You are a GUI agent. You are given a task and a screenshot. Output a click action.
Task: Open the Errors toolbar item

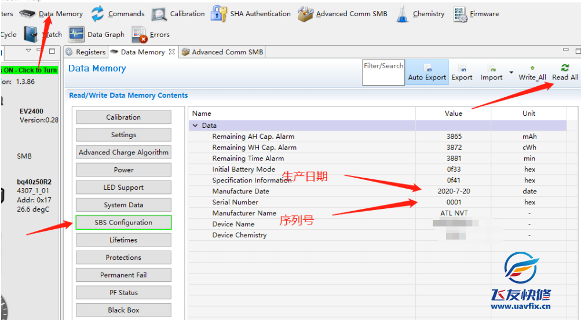[x=151, y=35]
